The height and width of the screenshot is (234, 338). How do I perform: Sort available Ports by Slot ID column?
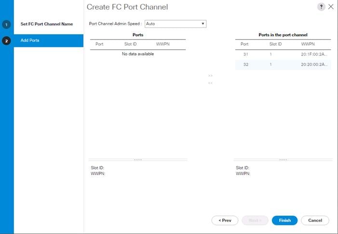130,44
